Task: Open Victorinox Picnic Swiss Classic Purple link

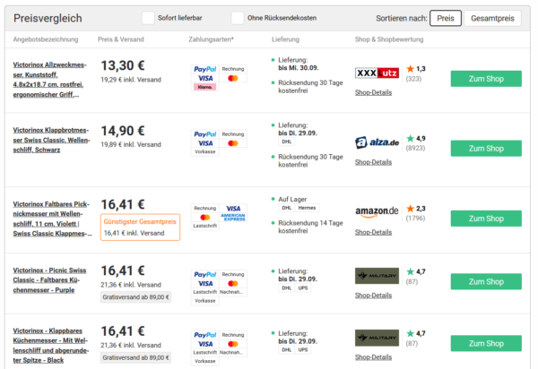Action: [49, 280]
